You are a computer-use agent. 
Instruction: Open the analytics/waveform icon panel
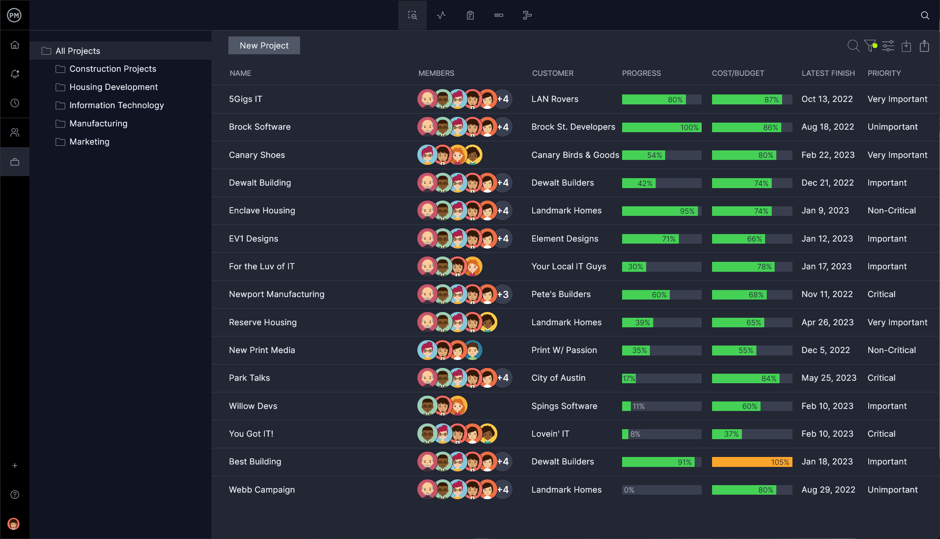[441, 15]
